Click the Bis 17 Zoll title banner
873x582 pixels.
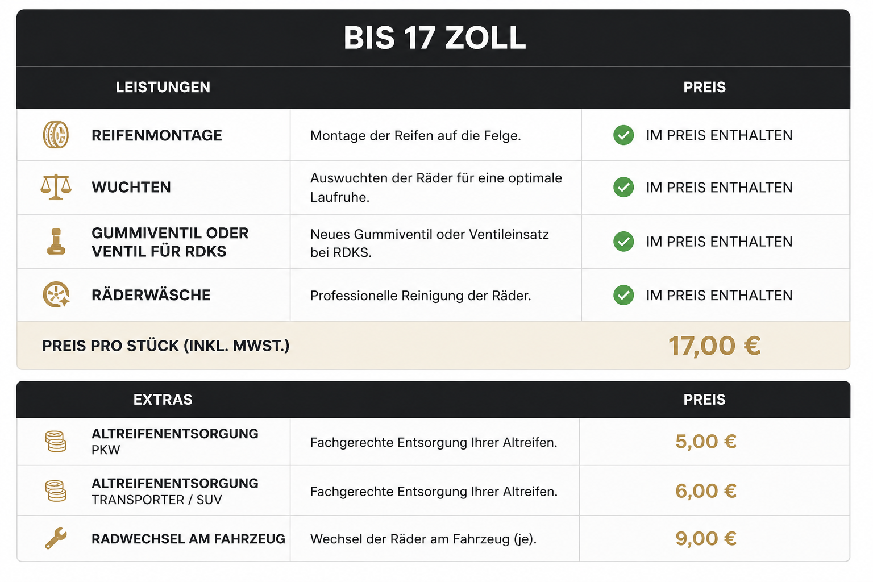[x=434, y=38]
